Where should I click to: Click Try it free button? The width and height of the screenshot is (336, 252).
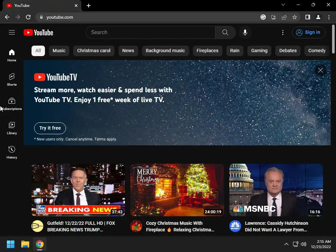click(50, 128)
